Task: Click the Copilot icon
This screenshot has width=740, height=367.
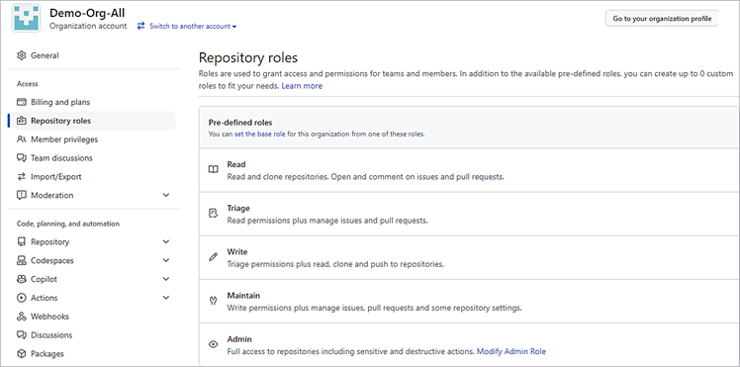Action: coord(21,279)
